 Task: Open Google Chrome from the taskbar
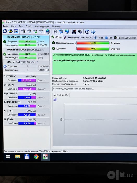pyautogui.click(x=36, y=157)
